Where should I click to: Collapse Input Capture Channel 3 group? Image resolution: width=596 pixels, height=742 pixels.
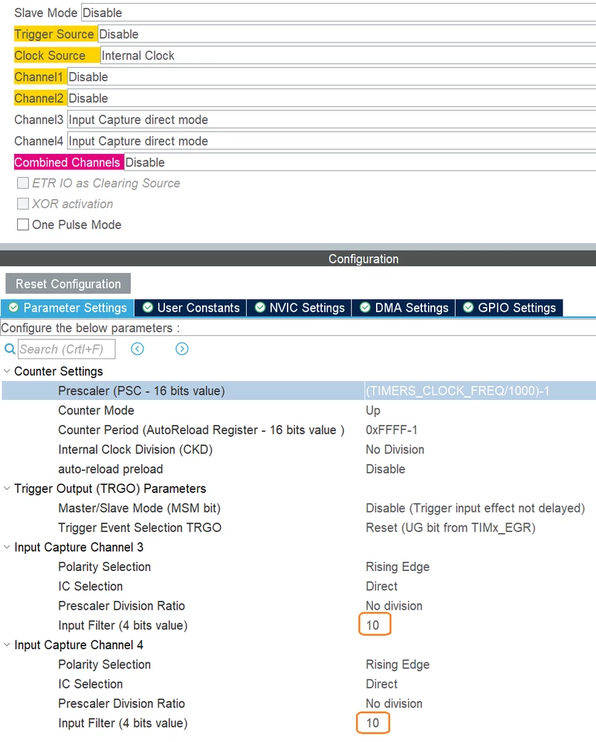(7, 546)
